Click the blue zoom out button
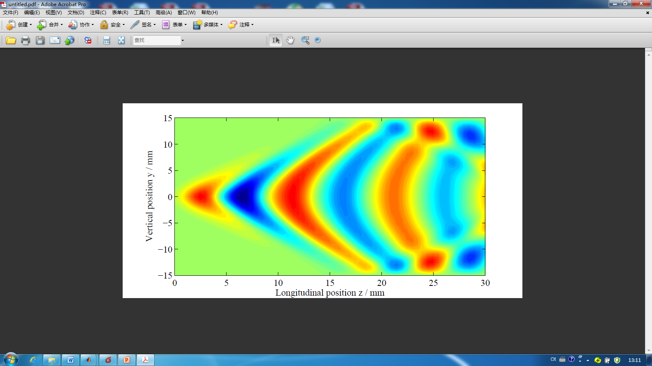 (x=318, y=40)
